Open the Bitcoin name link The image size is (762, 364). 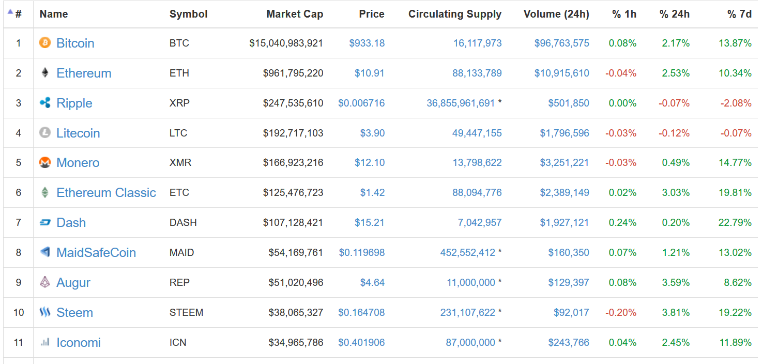tap(75, 43)
